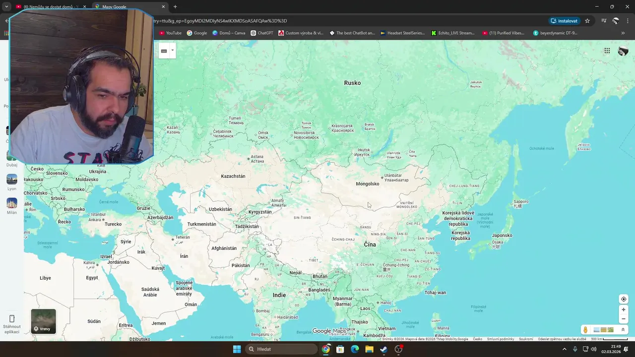Click the tray microphone icon
This screenshot has width=635, height=357.
point(575,349)
